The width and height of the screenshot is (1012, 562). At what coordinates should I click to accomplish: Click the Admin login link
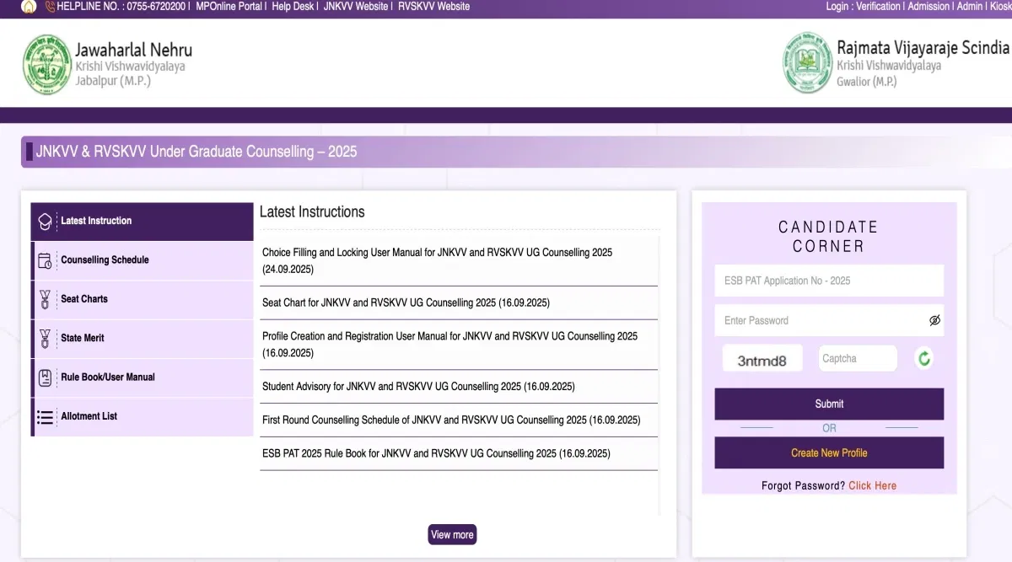970,6
